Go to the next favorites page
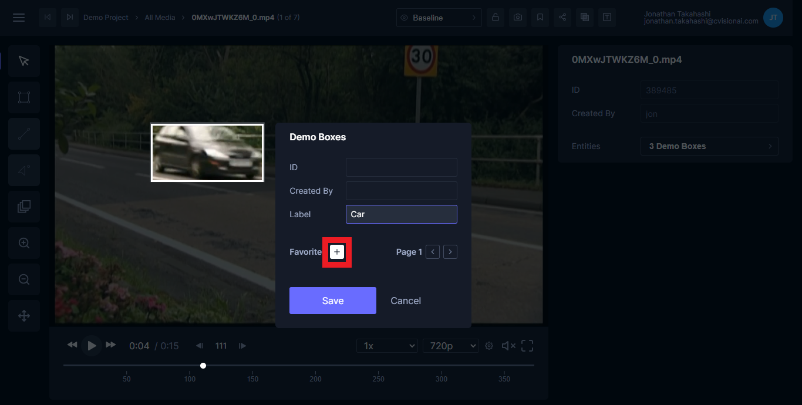This screenshot has width=802, height=405. click(x=450, y=252)
